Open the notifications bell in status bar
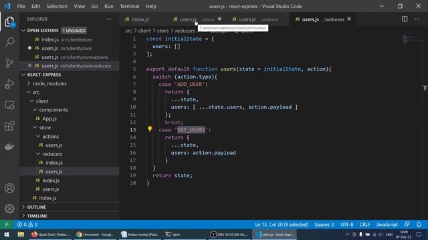This screenshot has height=240, width=428. 419,225
